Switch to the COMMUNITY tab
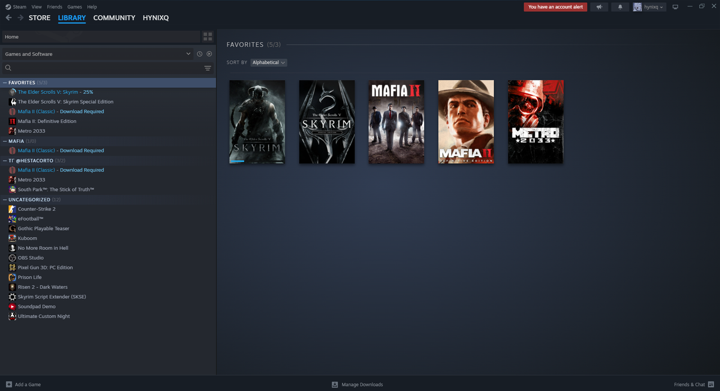Image resolution: width=720 pixels, height=391 pixels. click(114, 18)
